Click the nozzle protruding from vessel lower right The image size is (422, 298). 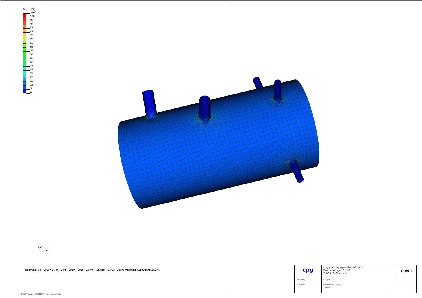coord(296,171)
